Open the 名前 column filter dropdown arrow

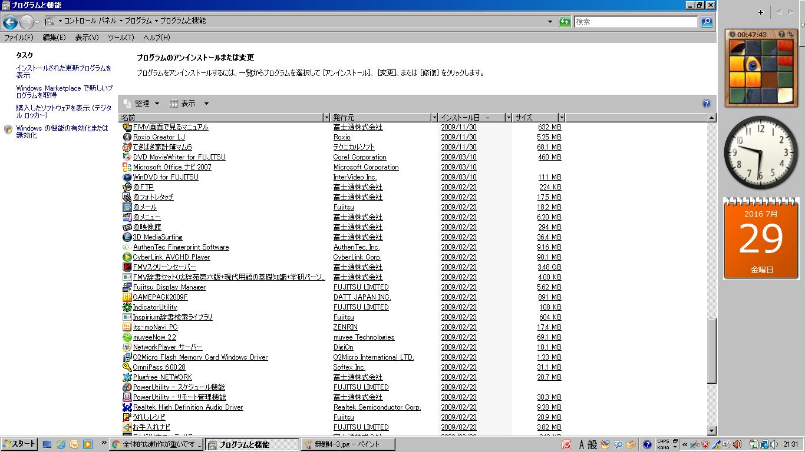click(326, 118)
